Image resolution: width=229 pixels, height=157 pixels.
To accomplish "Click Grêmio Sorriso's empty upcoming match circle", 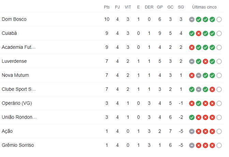I will tap(219, 145).
